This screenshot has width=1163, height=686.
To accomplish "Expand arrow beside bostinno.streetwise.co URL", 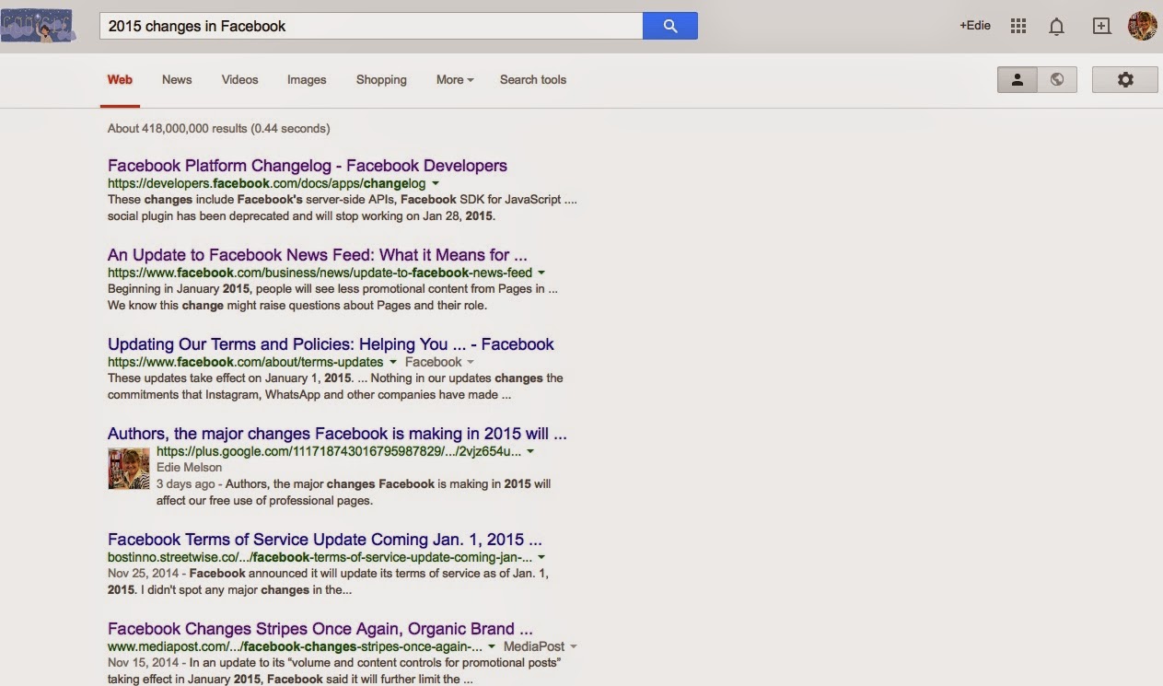I will click(541, 558).
